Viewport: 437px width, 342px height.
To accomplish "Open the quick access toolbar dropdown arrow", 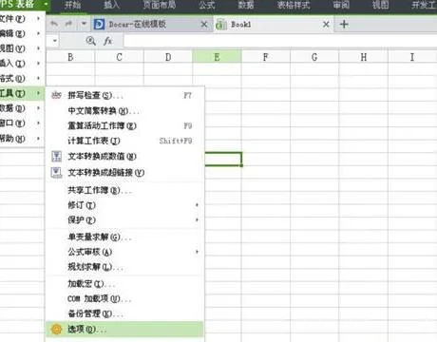I will pyautogui.click(x=84, y=24).
